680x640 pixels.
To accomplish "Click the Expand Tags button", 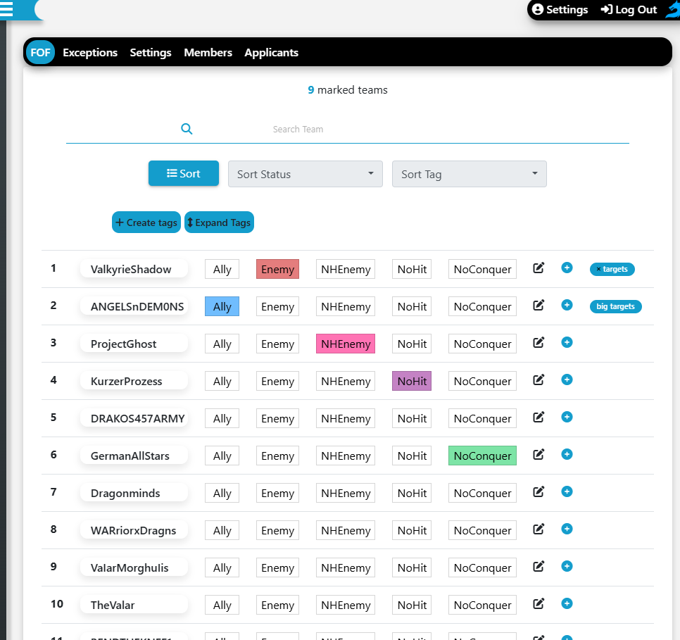I will tap(219, 222).
